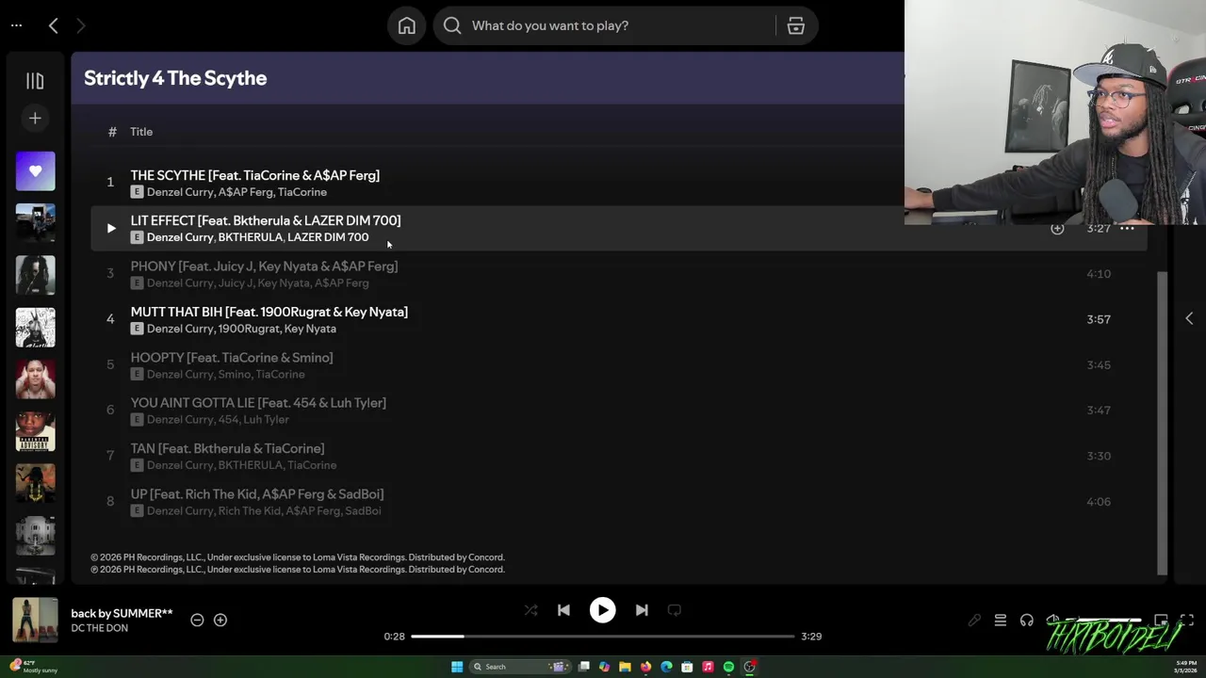This screenshot has height=678, width=1206.
Task: Select HOOPTY track title
Action: (232, 358)
